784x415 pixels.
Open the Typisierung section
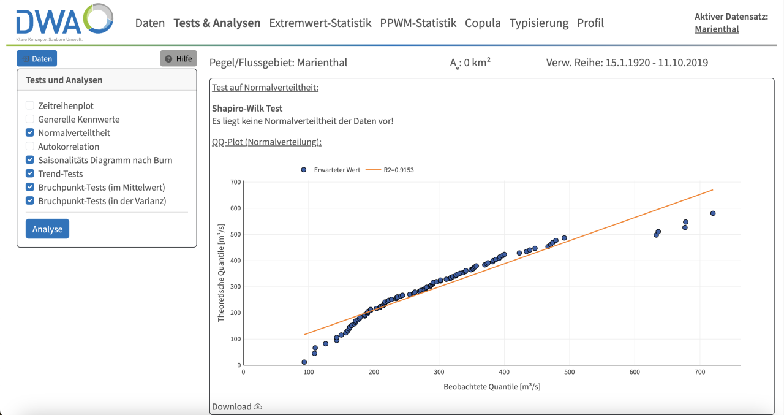[539, 23]
